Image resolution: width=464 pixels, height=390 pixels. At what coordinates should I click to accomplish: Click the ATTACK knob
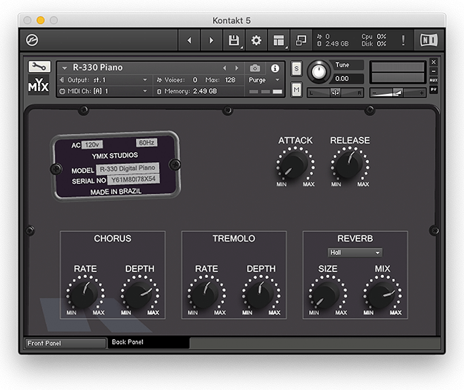(295, 164)
